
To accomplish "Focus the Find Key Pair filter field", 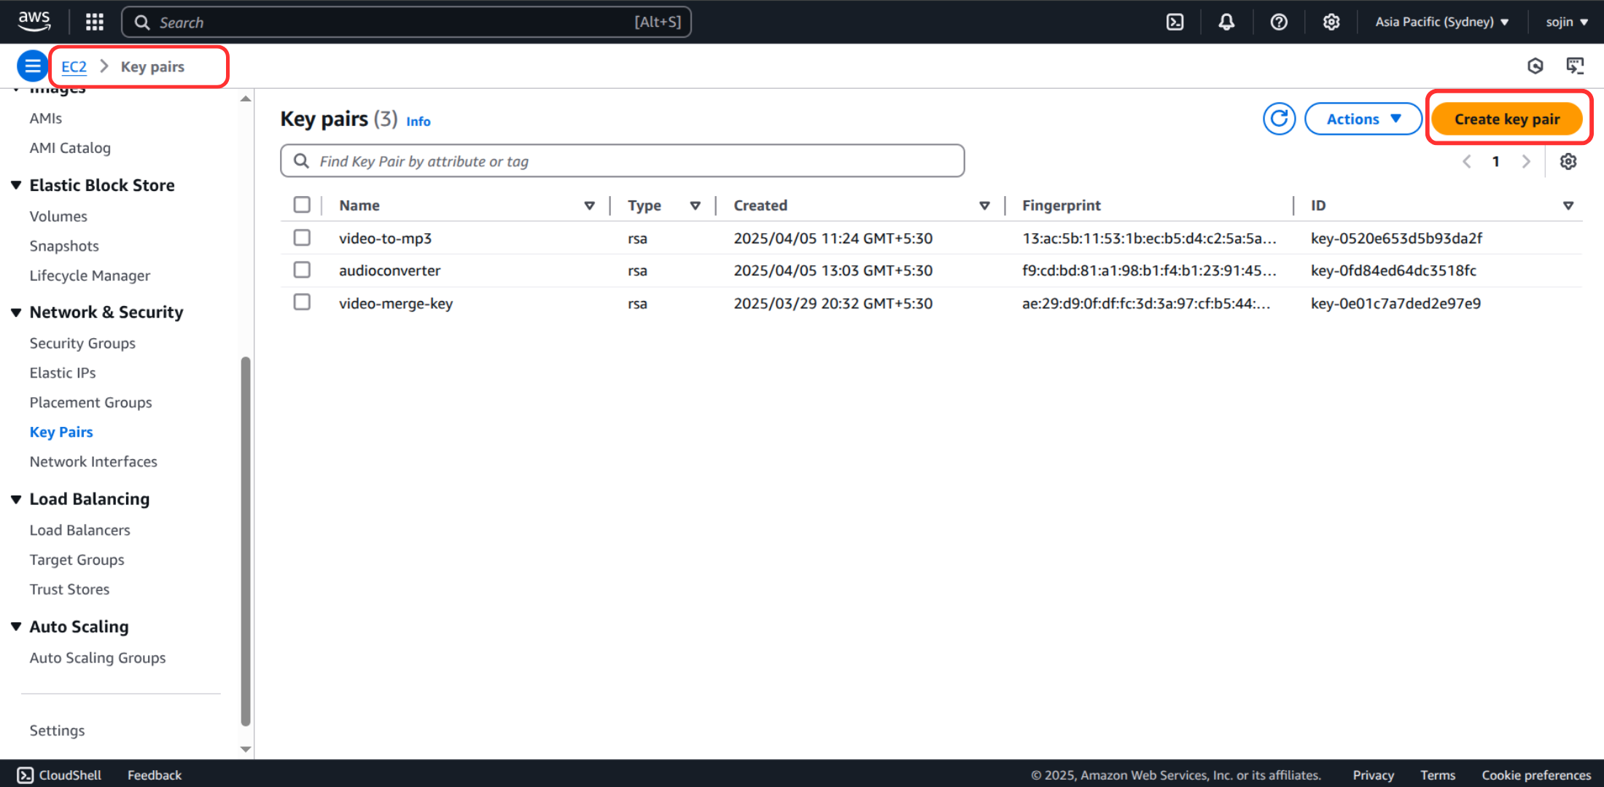I will pyautogui.click(x=622, y=161).
